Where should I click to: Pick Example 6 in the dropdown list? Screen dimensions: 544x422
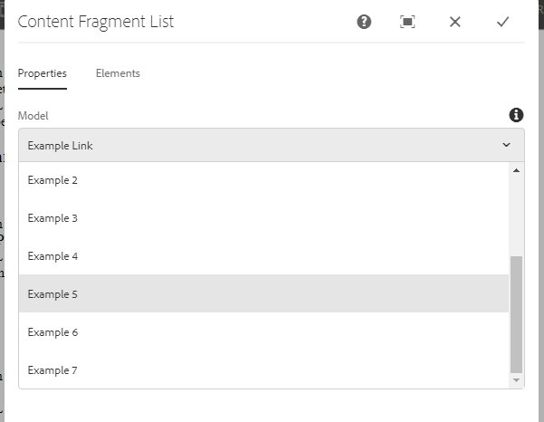(263, 331)
